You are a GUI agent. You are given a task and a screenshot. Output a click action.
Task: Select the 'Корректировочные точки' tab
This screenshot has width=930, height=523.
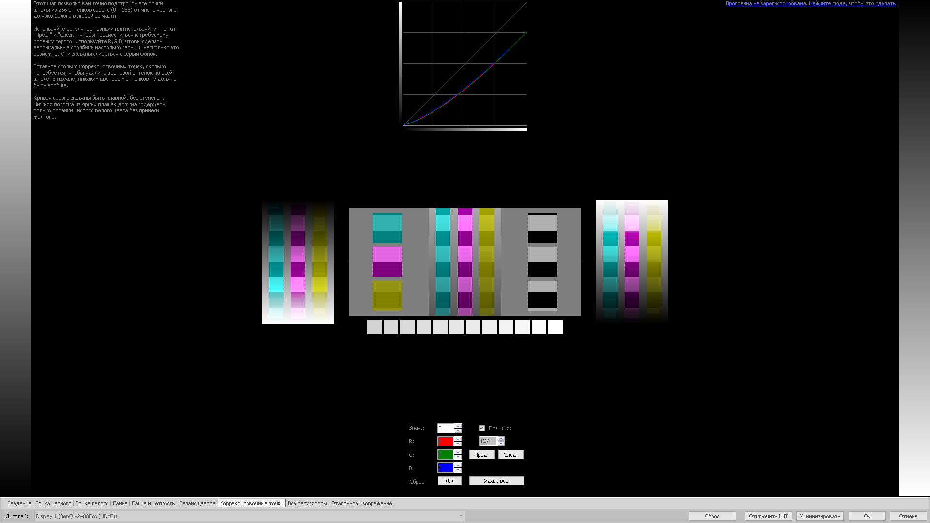click(x=252, y=503)
